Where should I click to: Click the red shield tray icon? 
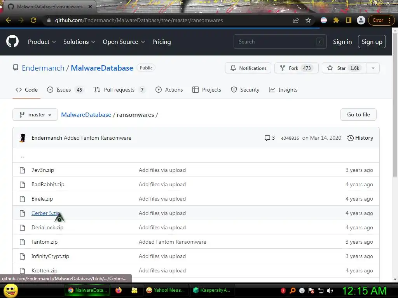[x=283, y=291]
